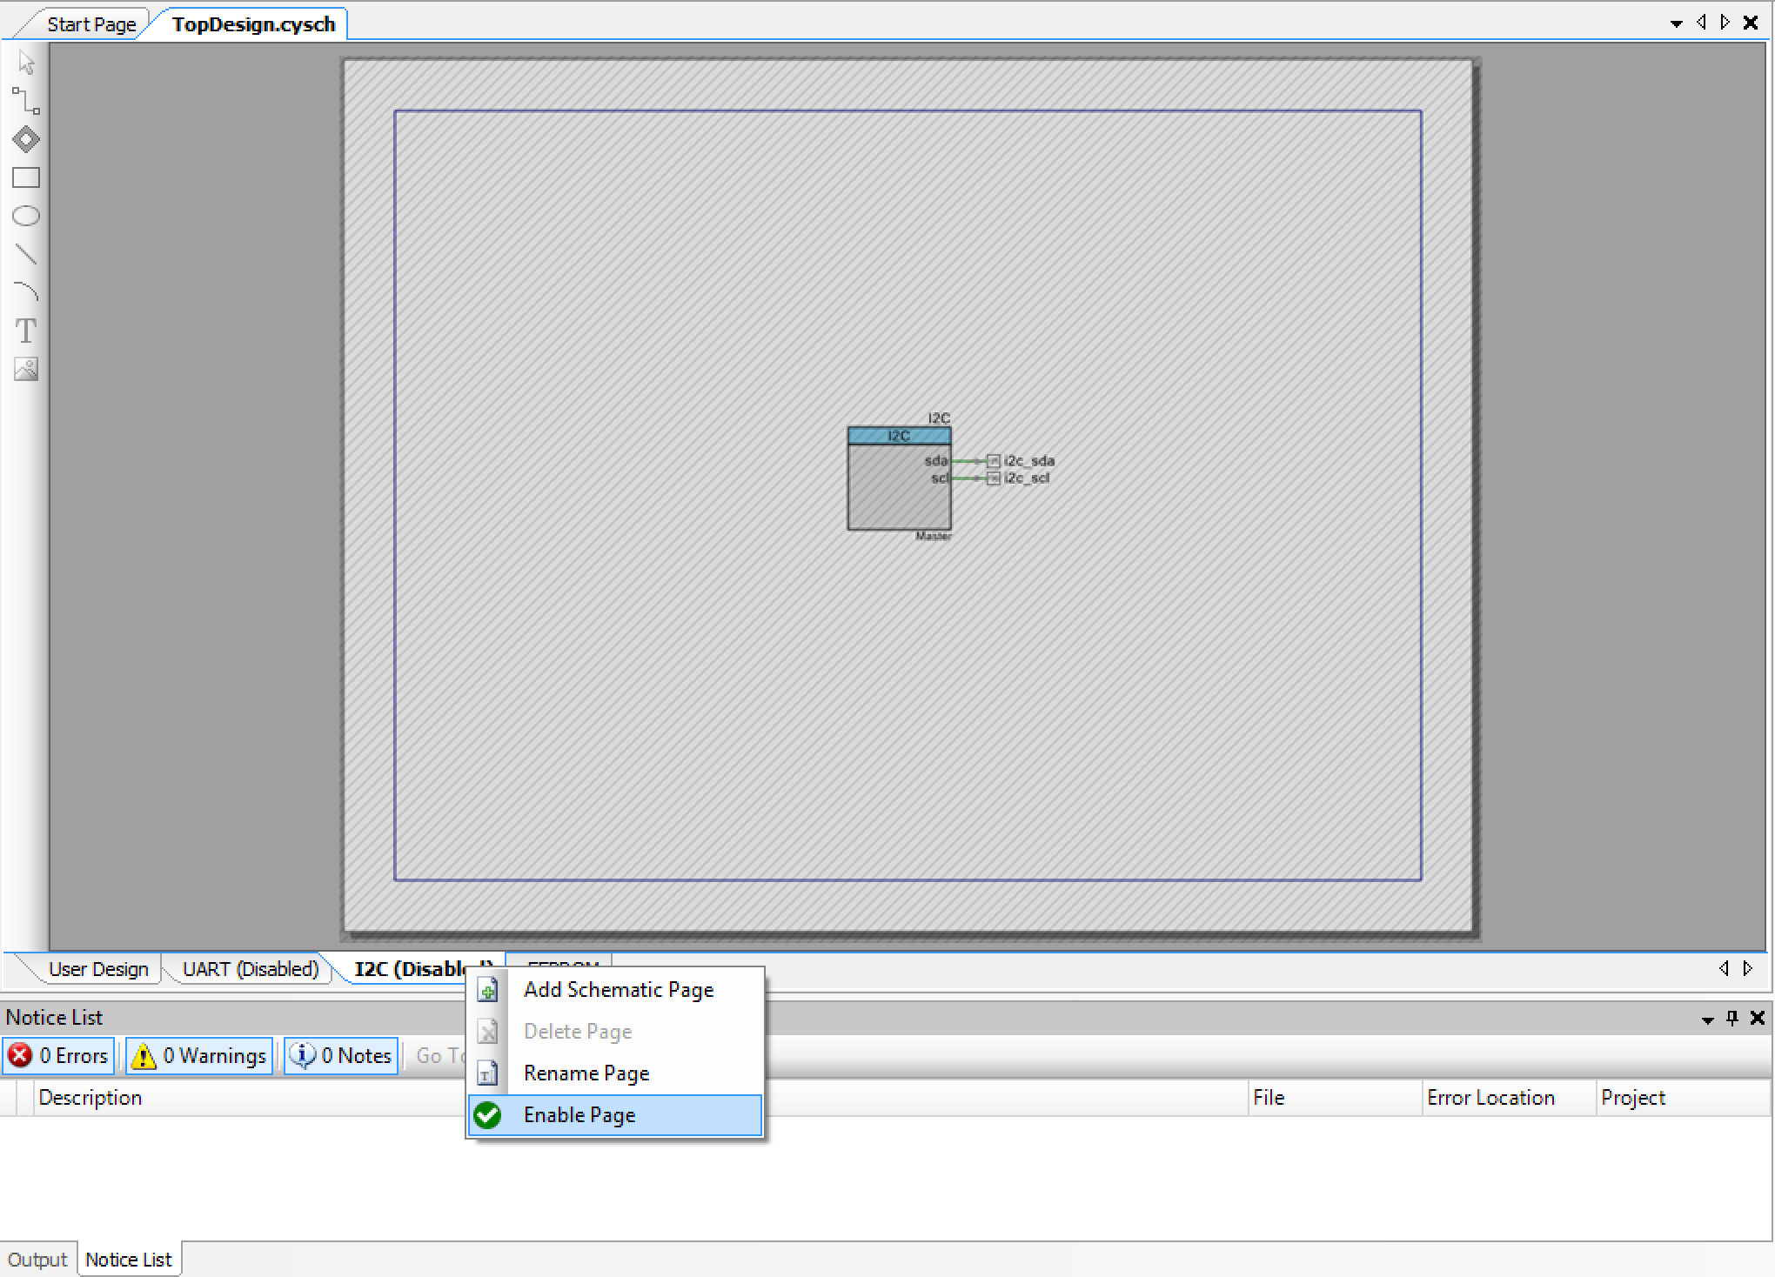
Task: Open Notice List panel options dropdown
Action: (x=1707, y=1019)
